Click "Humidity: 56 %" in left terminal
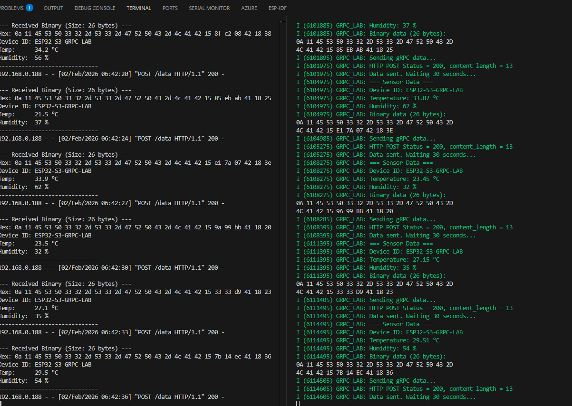Image resolution: width=572 pixels, height=406 pixels. [24, 58]
